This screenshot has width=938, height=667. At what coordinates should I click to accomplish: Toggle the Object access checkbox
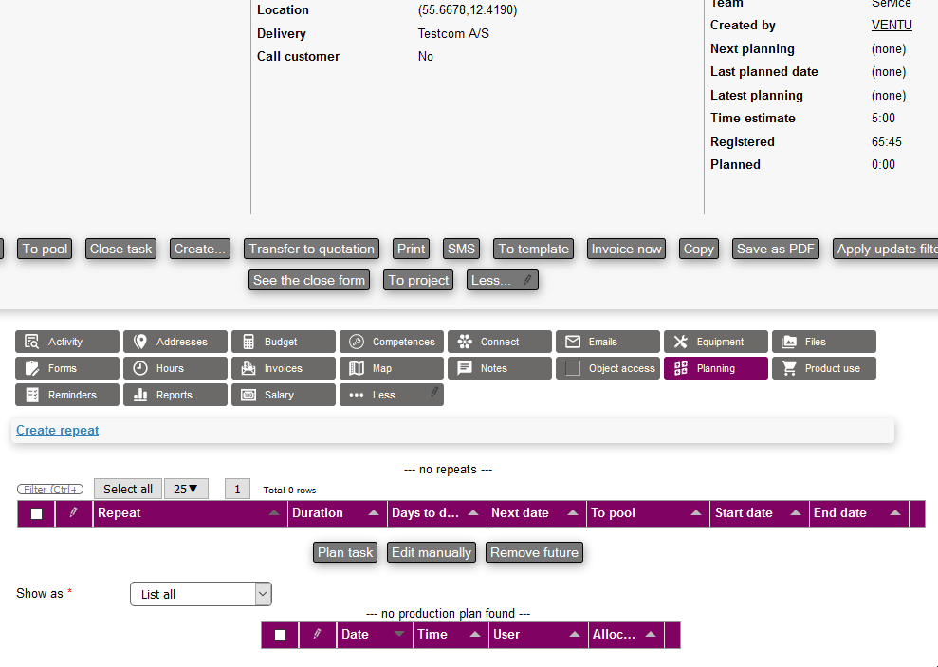tap(573, 368)
